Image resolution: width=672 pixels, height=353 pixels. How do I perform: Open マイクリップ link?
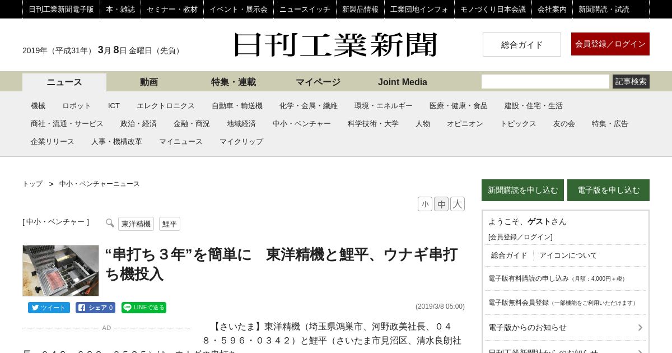[241, 141]
